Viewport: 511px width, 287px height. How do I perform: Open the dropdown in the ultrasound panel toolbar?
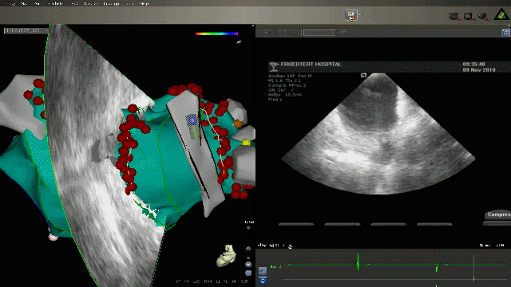(319, 33)
